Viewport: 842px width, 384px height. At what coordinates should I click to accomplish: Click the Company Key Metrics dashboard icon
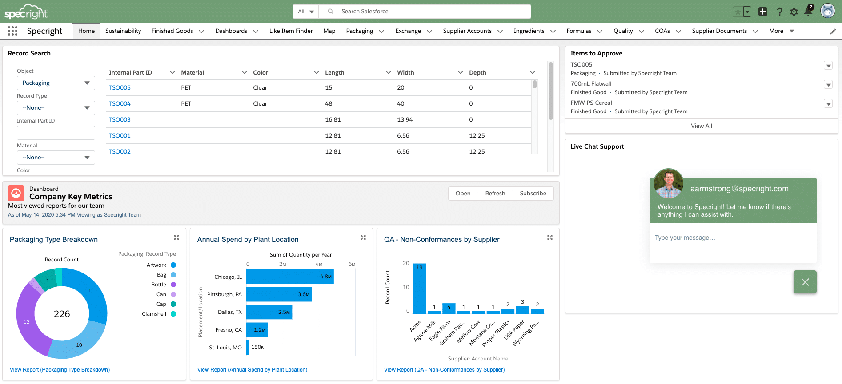click(x=16, y=193)
